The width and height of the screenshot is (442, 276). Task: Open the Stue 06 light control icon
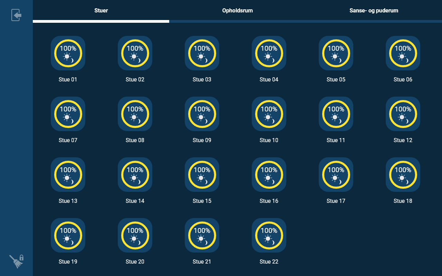[403, 53]
